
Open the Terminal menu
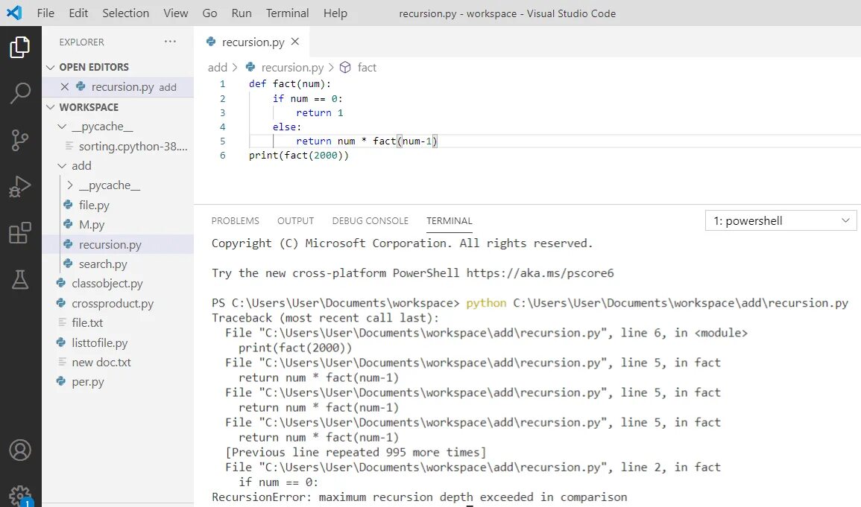(x=286, y=13)
